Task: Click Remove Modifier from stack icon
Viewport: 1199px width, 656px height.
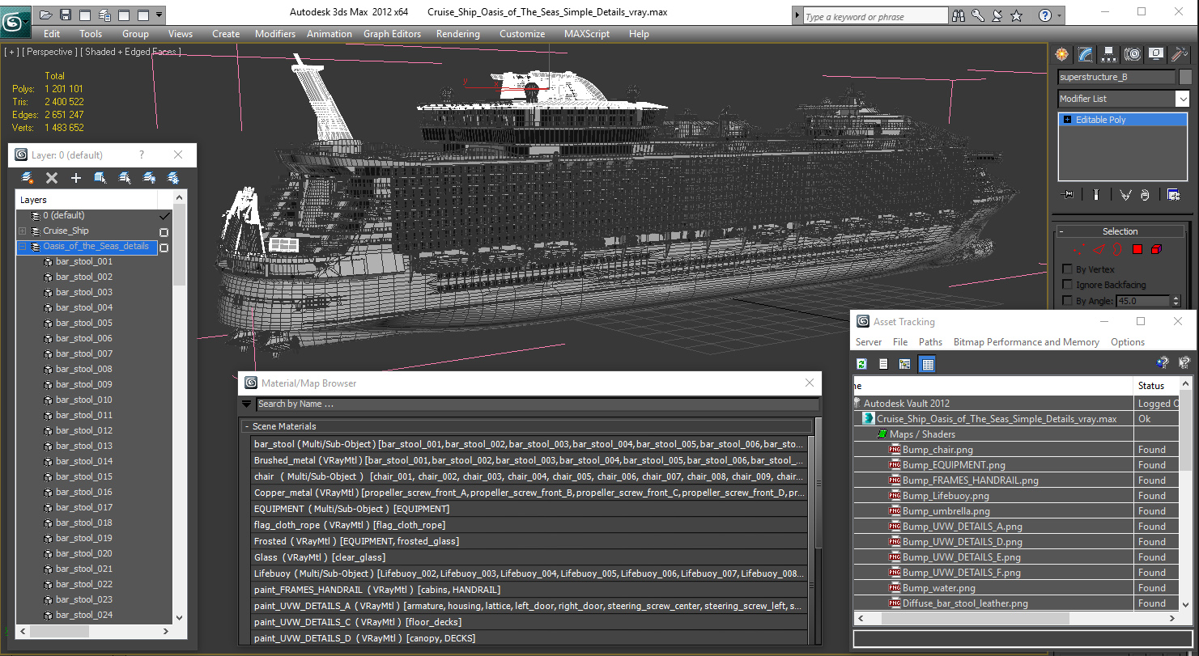Action: (1145, 194)
